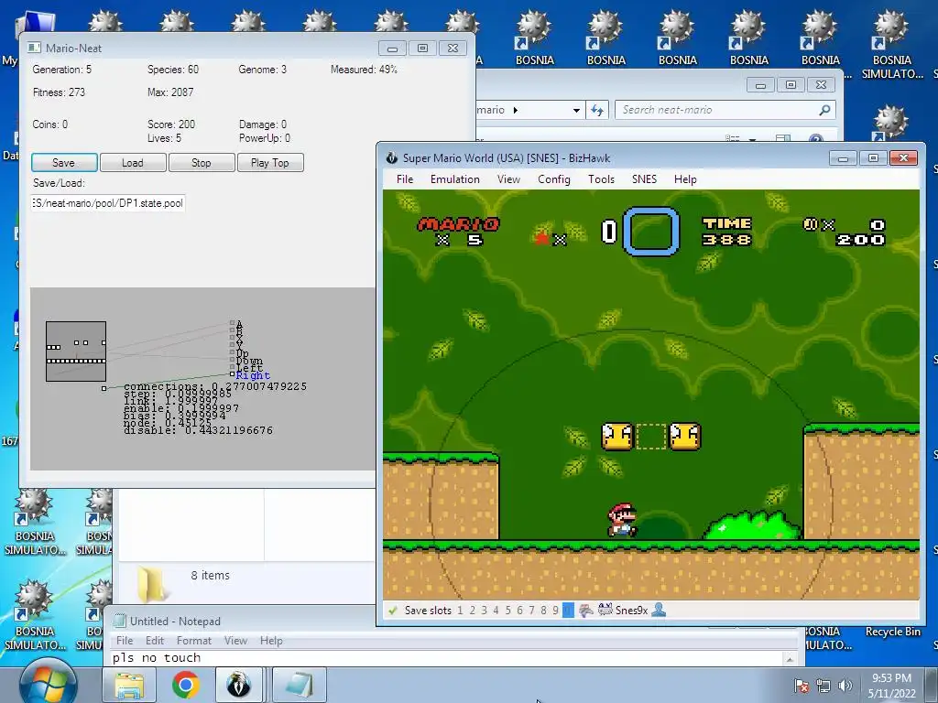Open BizHawk Emulation menu
Image resolution: width=938 pixels, height=703 pixels.
click(x=455, y=179)
